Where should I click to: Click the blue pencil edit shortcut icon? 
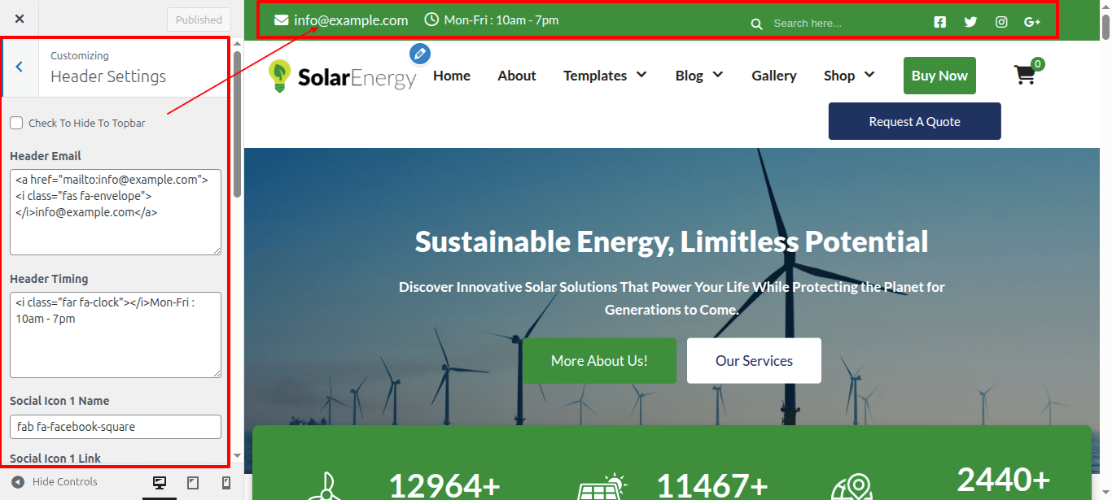(420, 54)
